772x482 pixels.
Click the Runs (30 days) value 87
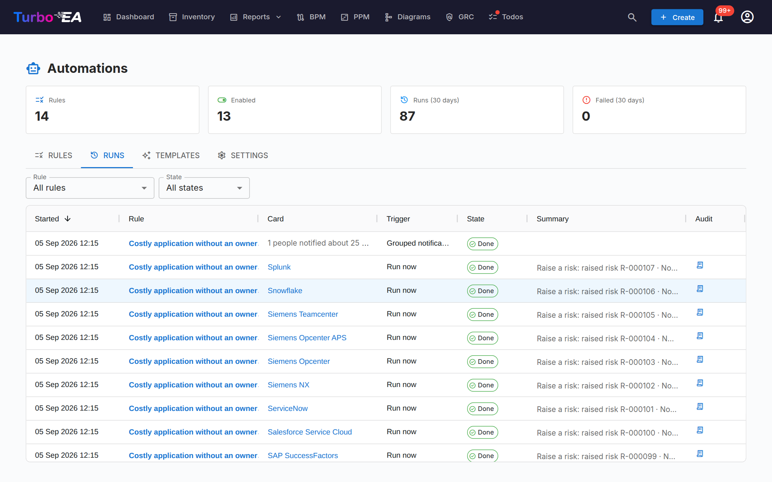[407, 116]
